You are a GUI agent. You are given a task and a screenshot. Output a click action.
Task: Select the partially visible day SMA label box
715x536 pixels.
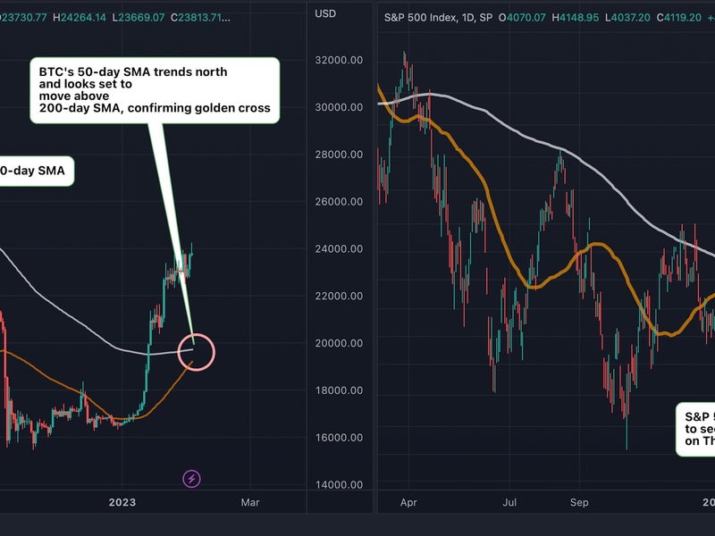[36, 170]
